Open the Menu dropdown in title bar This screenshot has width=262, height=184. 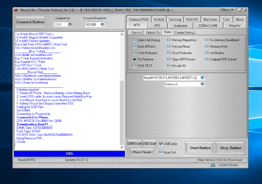click(227, 10)
